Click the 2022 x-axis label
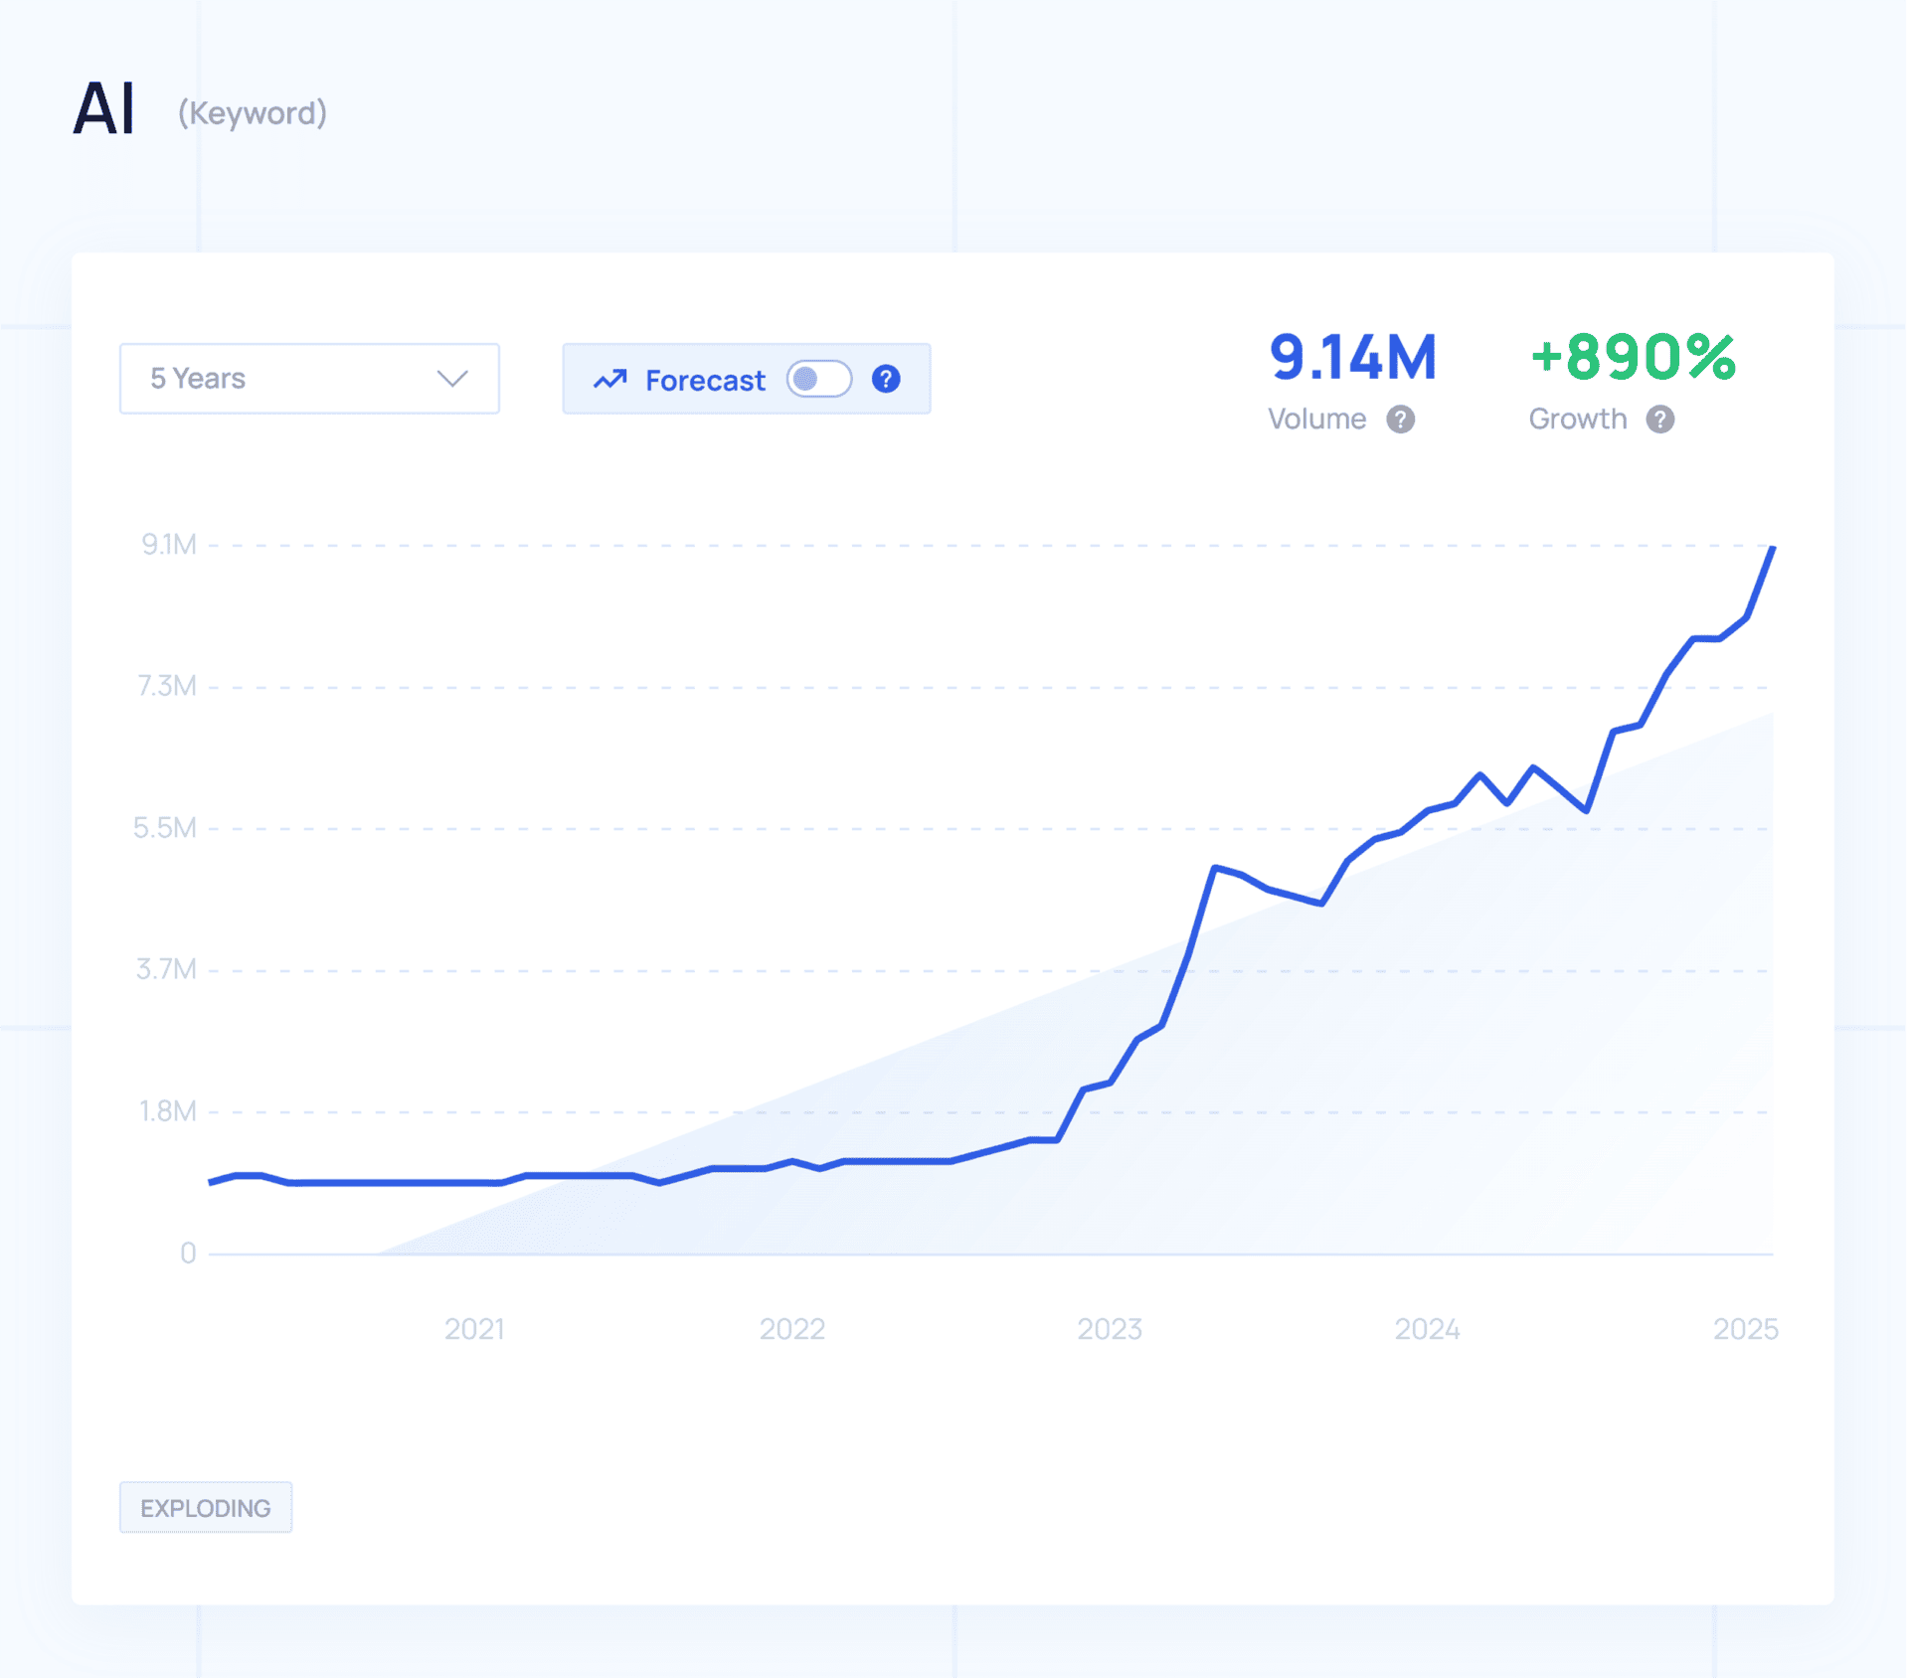The image size is (1909, 1678). pos(791,1329)
